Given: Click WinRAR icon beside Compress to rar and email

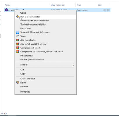Looking at the screenshot, I should pyautogui.click(x=17, y=52).
